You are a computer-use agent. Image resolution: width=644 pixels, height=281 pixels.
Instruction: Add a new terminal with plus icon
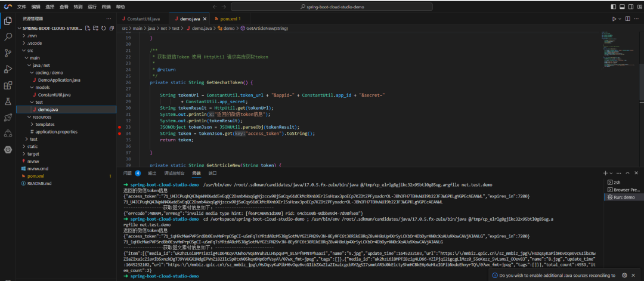click(605, 173)
